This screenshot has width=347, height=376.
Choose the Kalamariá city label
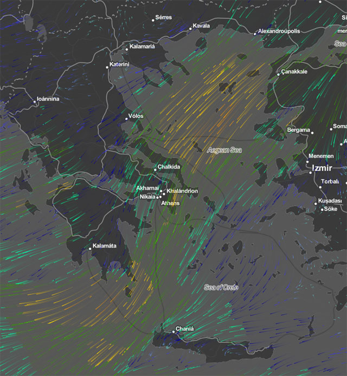point(142,47)
